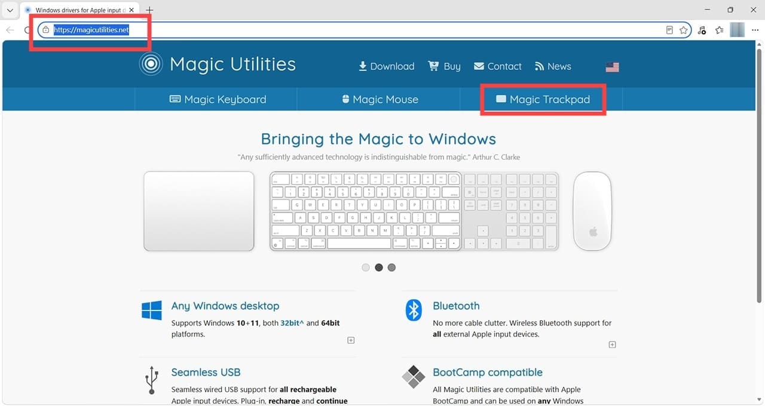
Task: Click the Download link in header
Action: pos(386,66)
